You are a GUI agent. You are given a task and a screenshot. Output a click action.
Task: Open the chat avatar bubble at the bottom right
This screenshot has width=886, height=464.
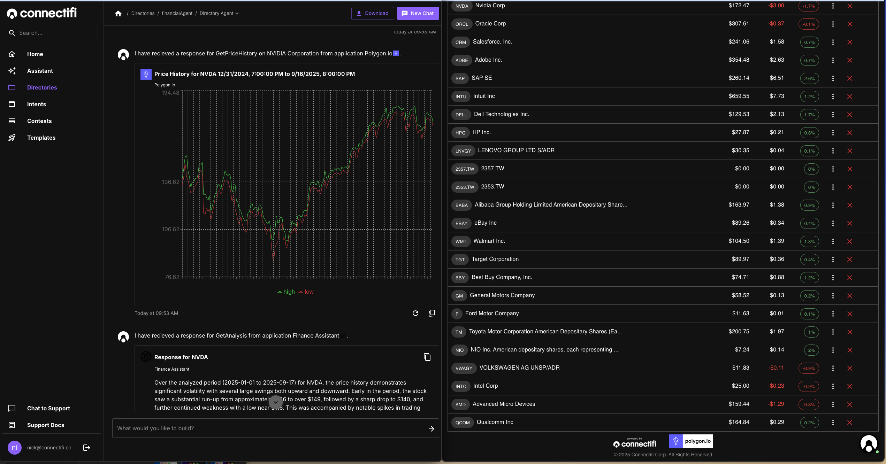point(869,443)
